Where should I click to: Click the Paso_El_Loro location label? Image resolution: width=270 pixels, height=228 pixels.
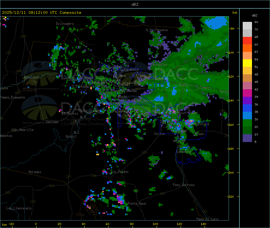pos(207,219)
